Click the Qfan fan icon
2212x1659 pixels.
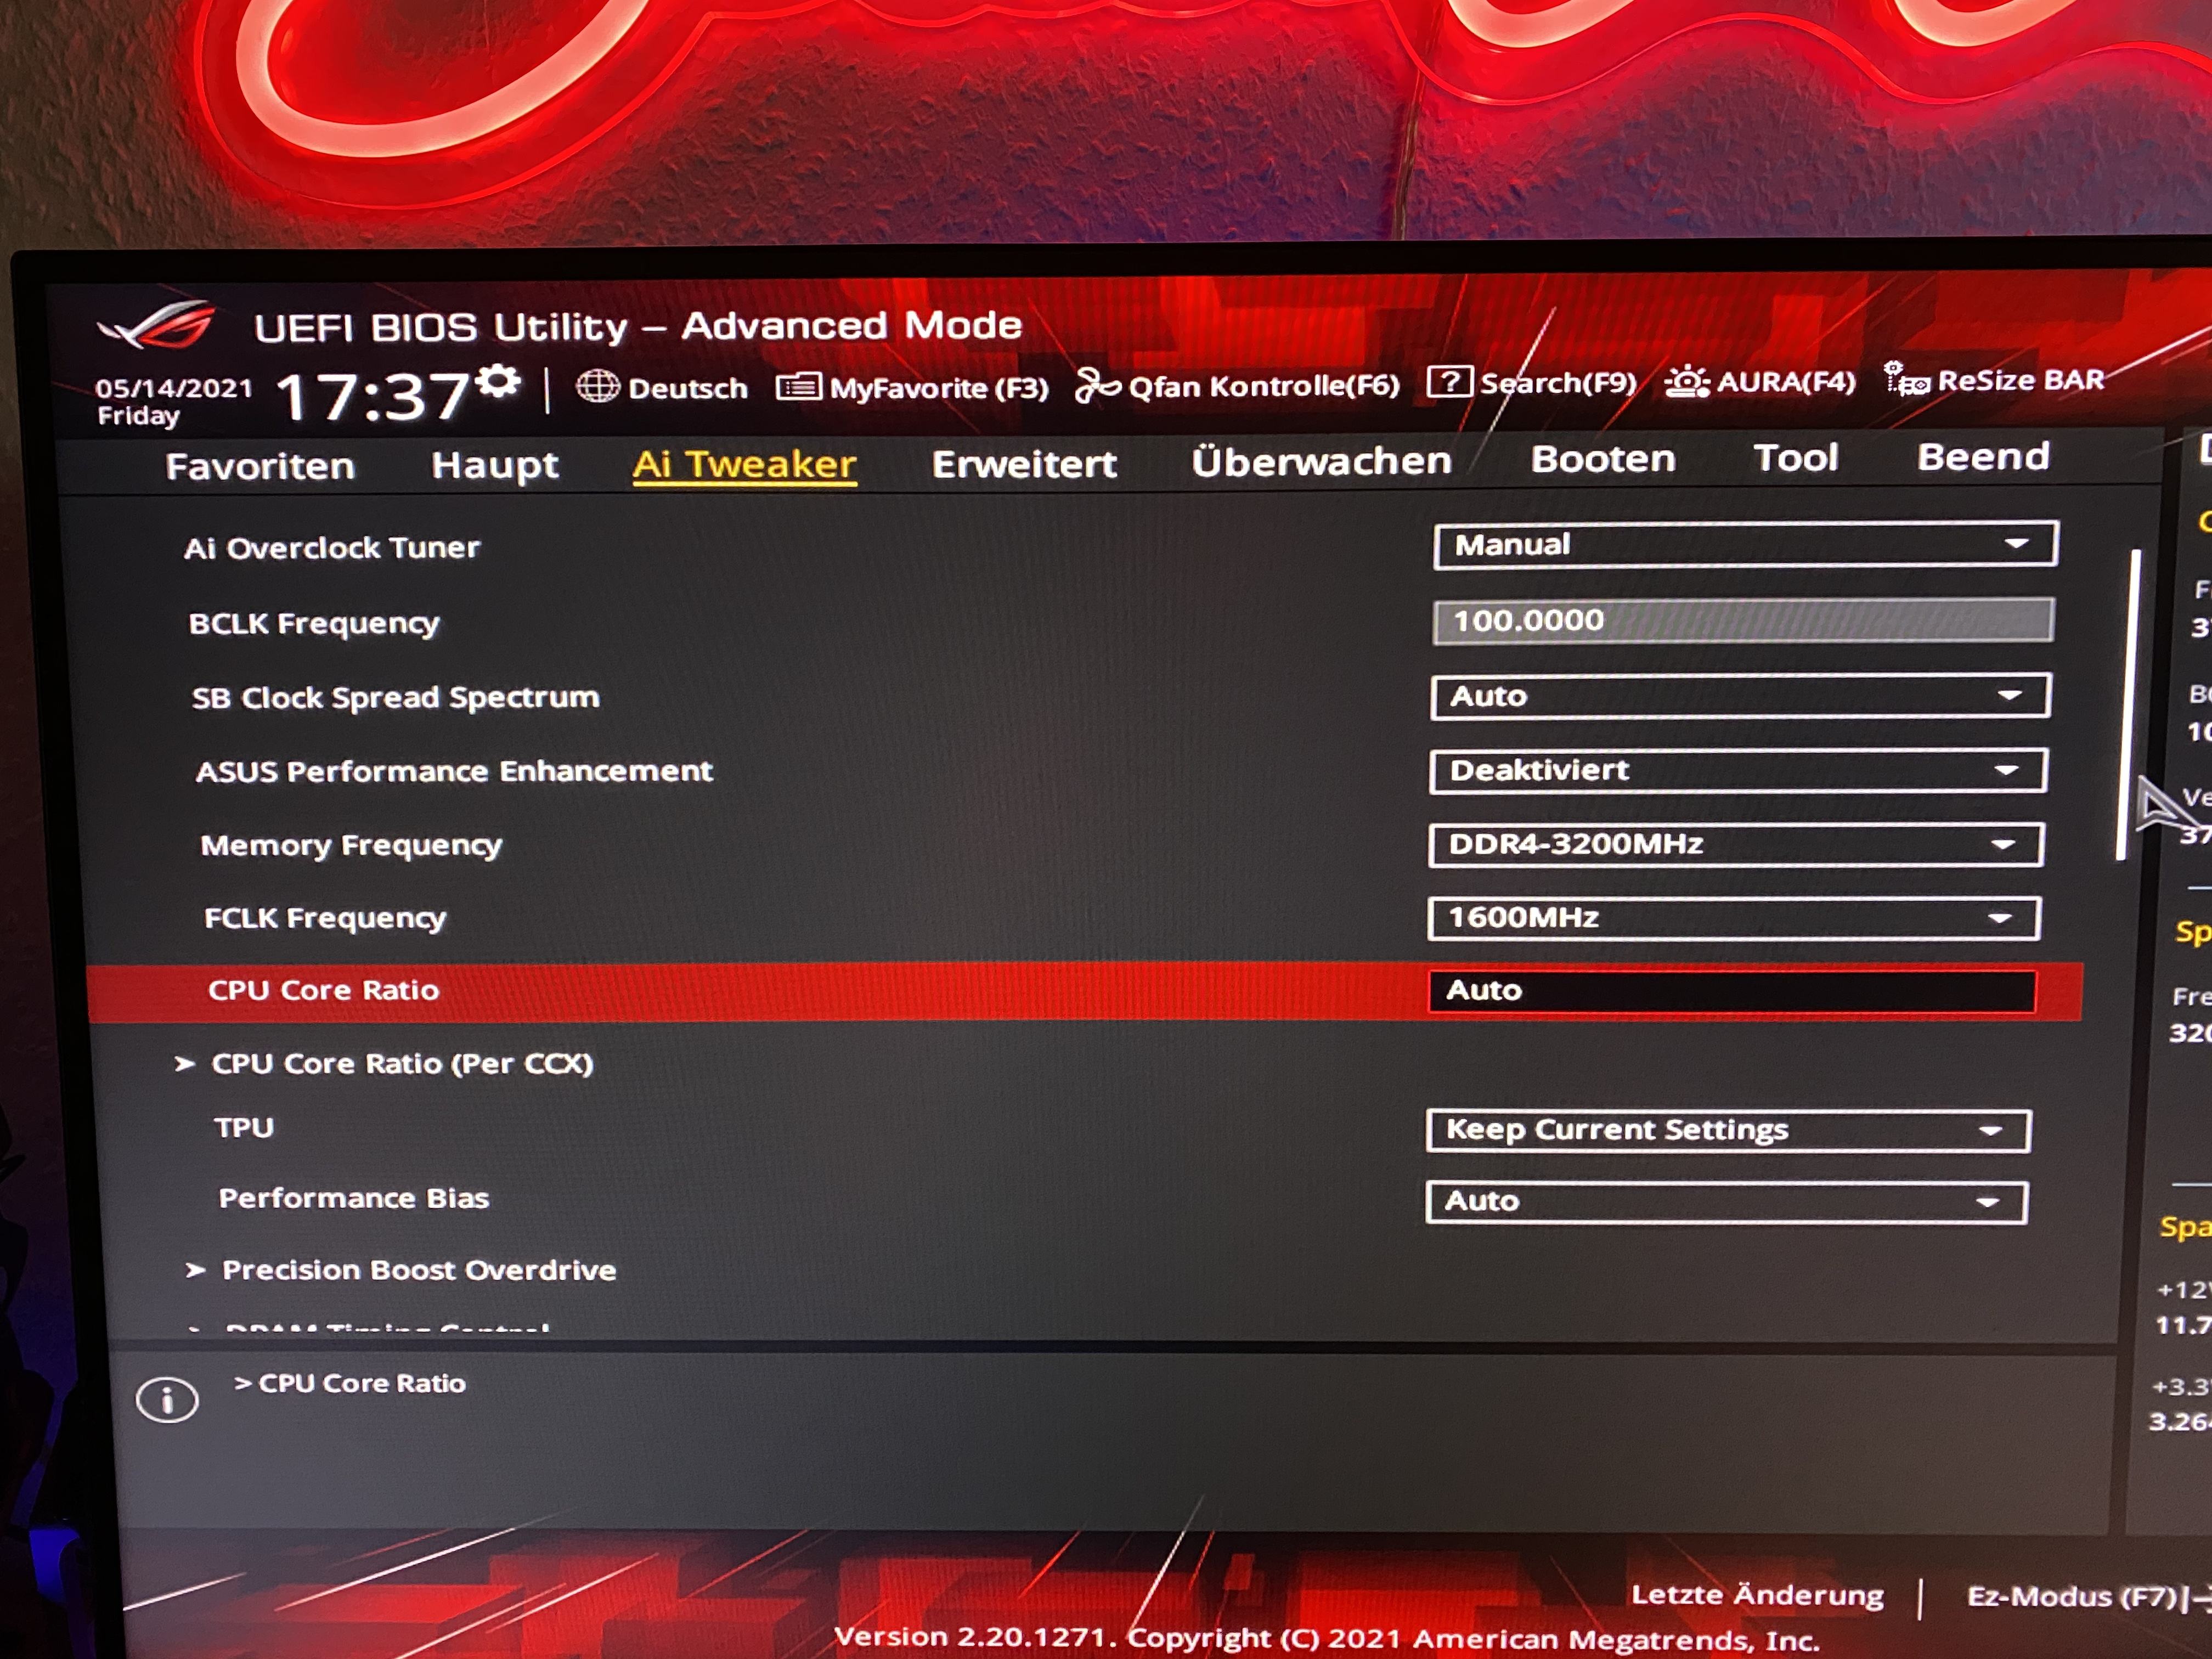1097,385
